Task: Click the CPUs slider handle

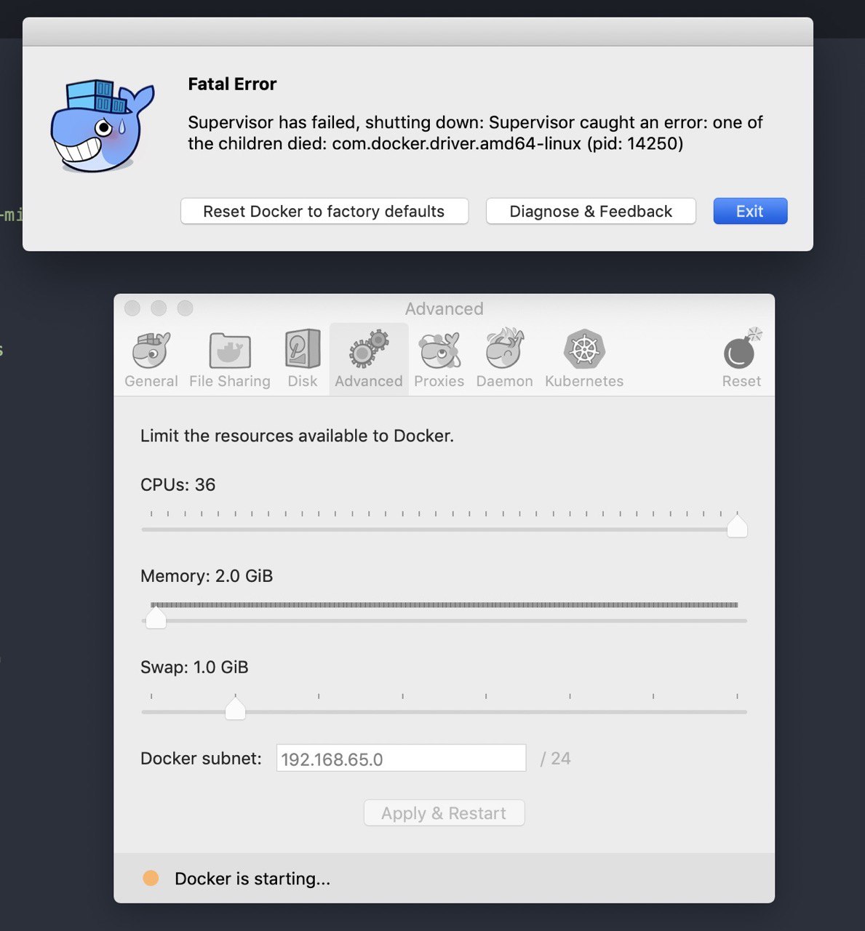Action: pyautogui.click(x=737, y=525)
